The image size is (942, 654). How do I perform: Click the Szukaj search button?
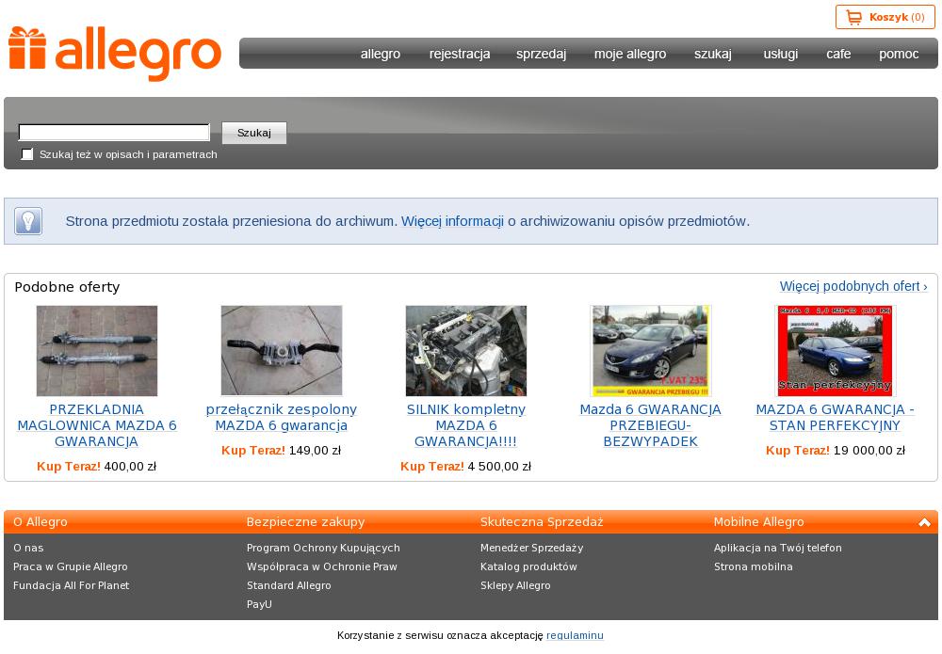click(254, 133)
